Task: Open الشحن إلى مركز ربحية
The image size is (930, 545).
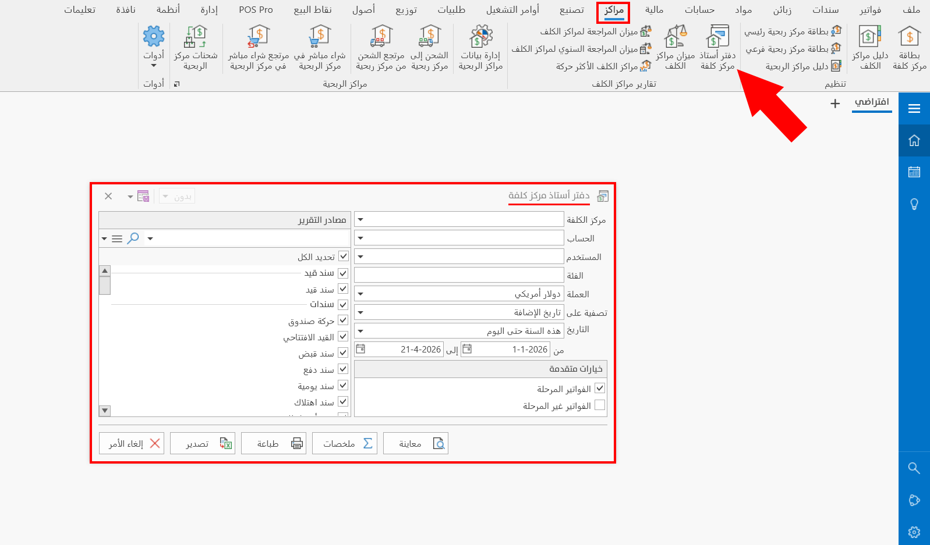Action: click(430, 48)
